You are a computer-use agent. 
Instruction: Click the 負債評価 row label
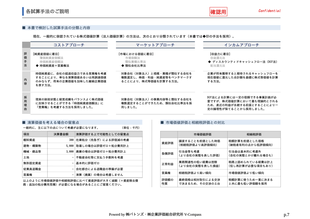[168, 153]
